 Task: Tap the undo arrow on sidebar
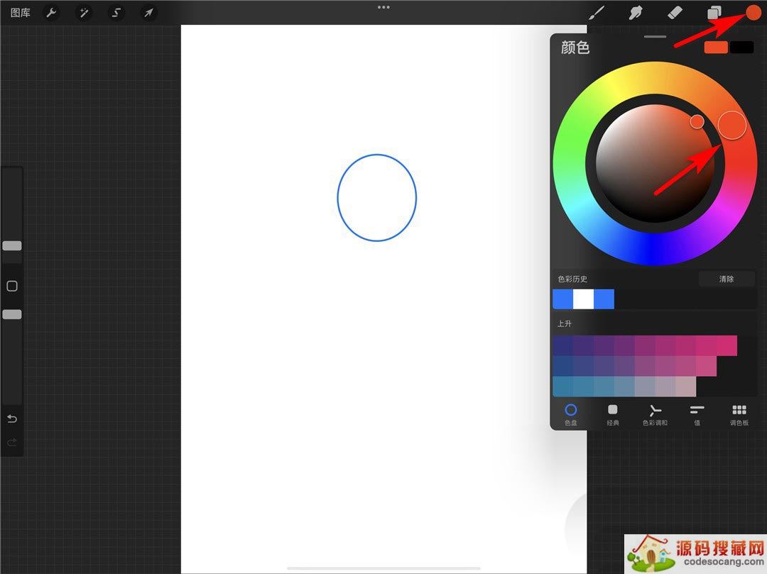click(x=12, y=419)
